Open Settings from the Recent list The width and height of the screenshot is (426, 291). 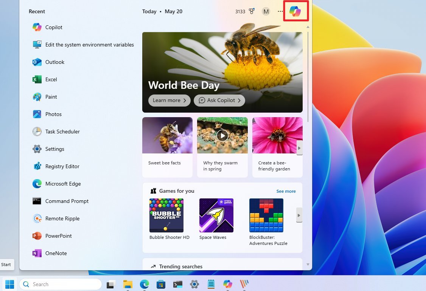55,149
